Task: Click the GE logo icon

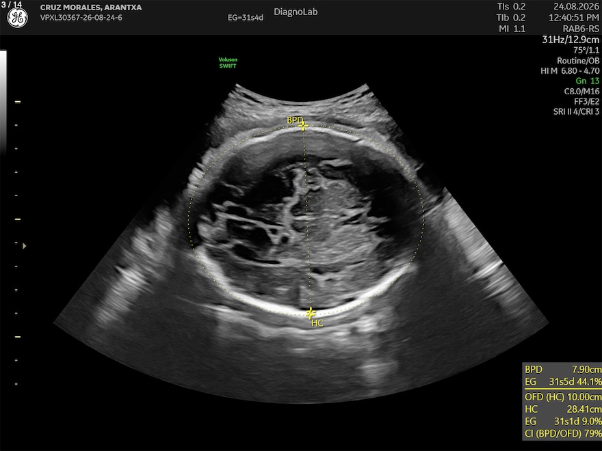Action: tap(17, 18)
